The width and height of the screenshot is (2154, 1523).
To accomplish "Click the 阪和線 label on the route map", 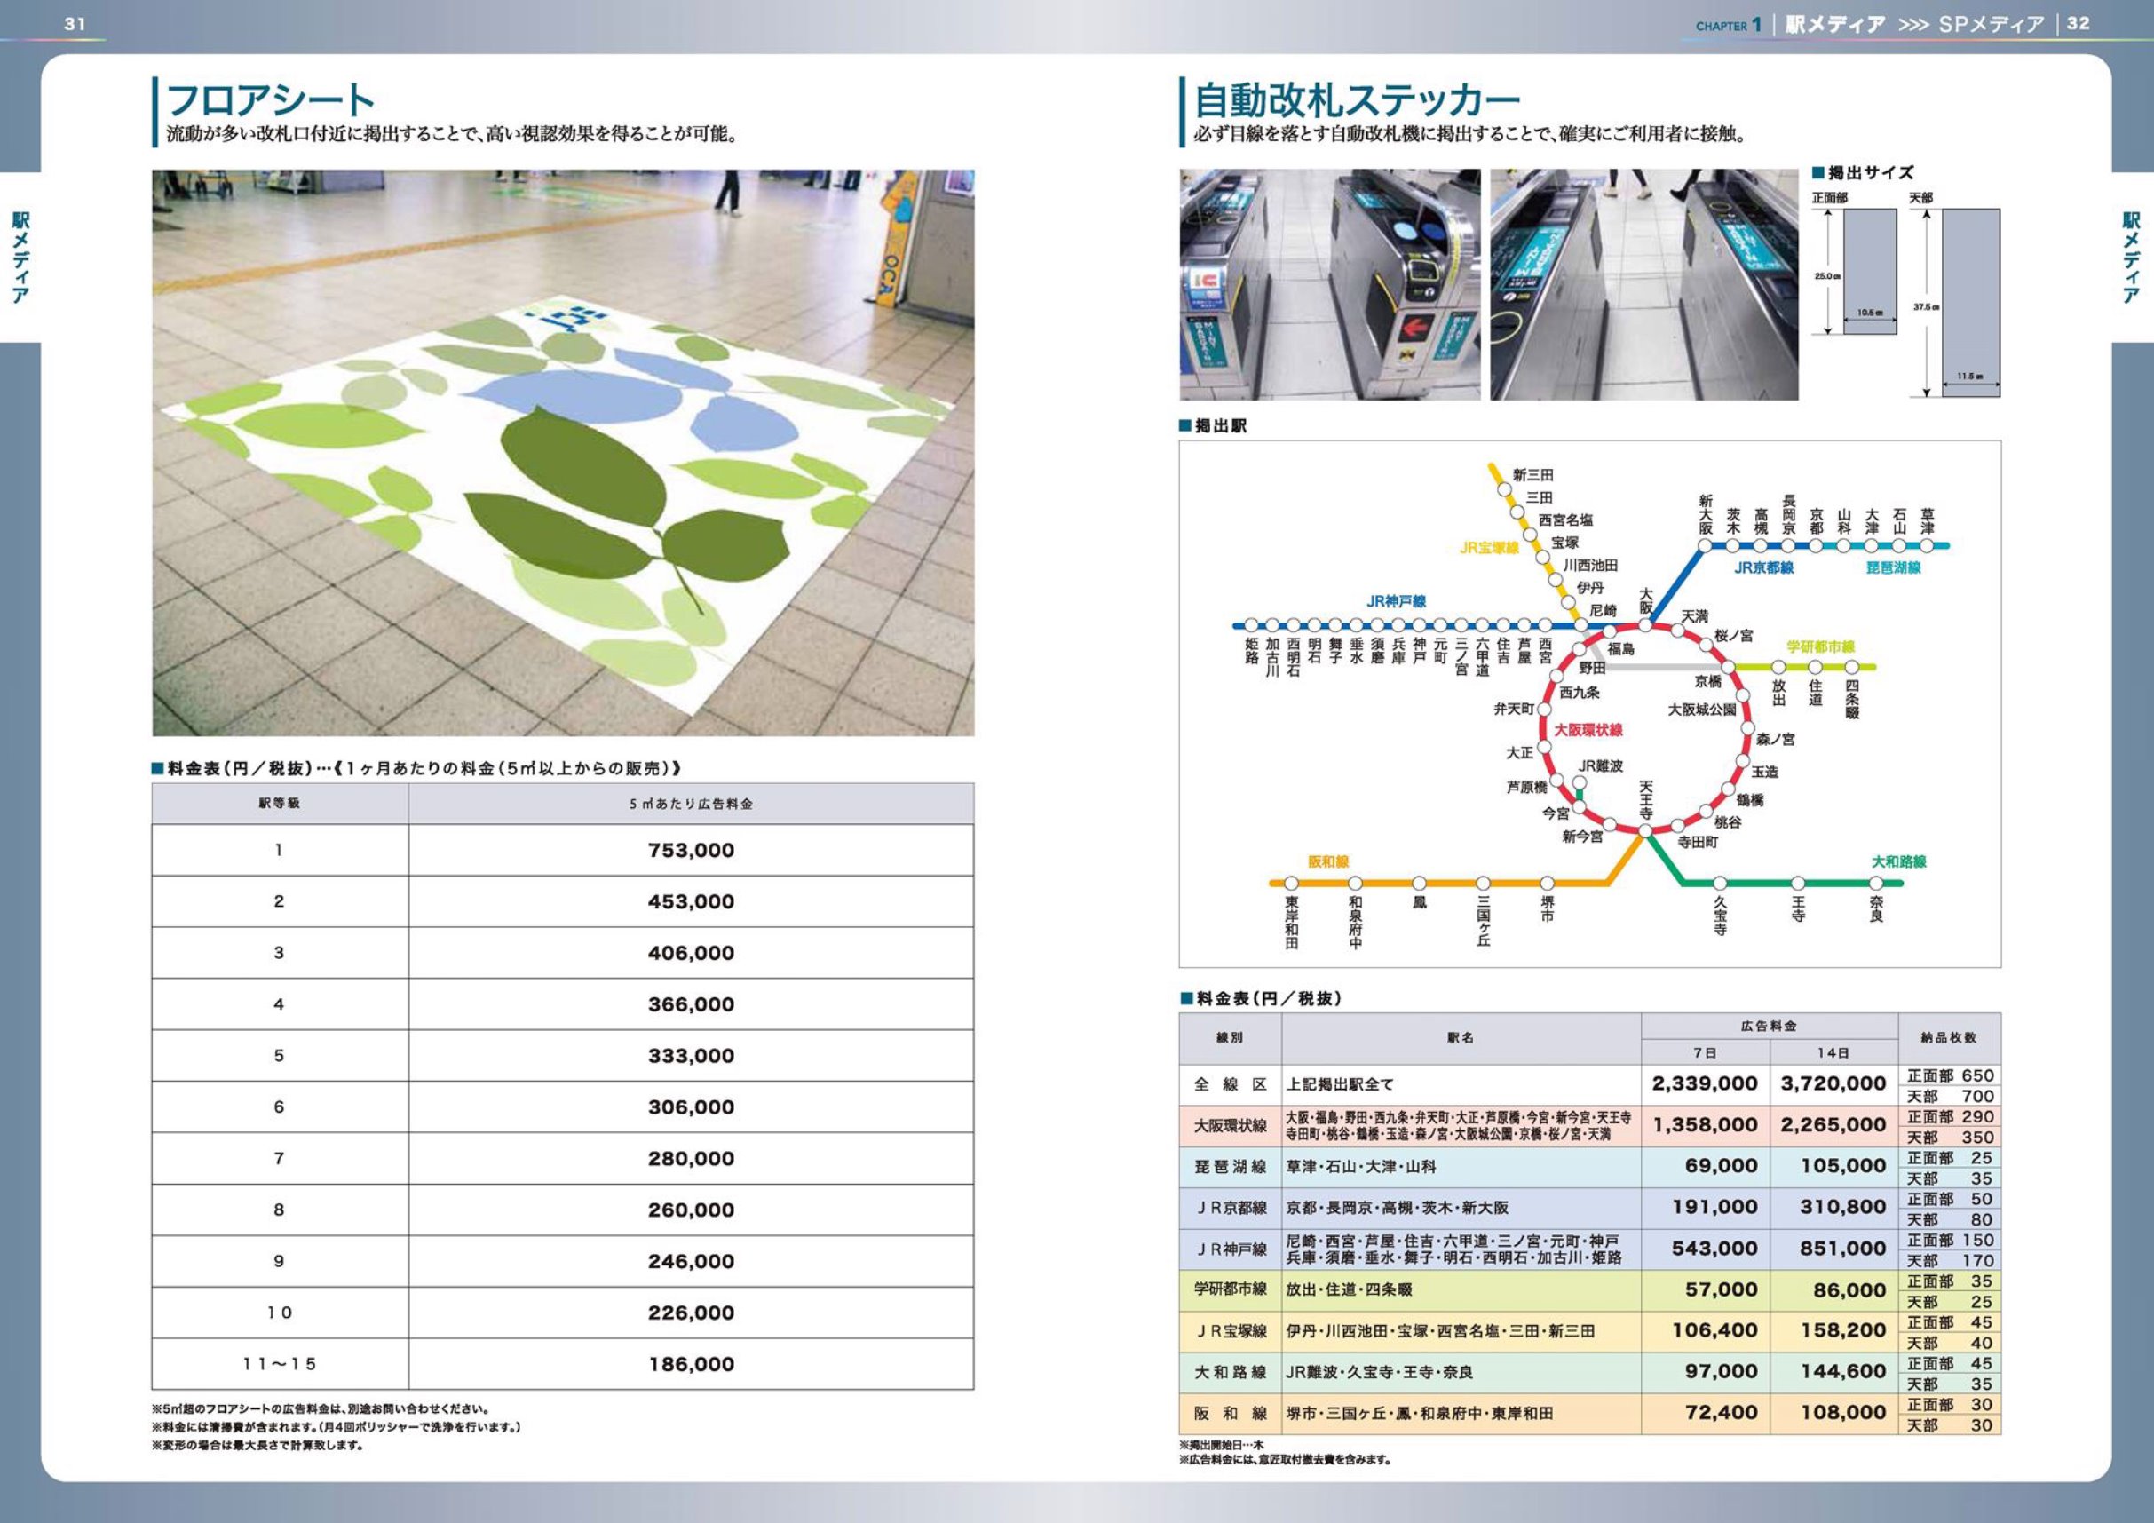I will click(1328, 861).
